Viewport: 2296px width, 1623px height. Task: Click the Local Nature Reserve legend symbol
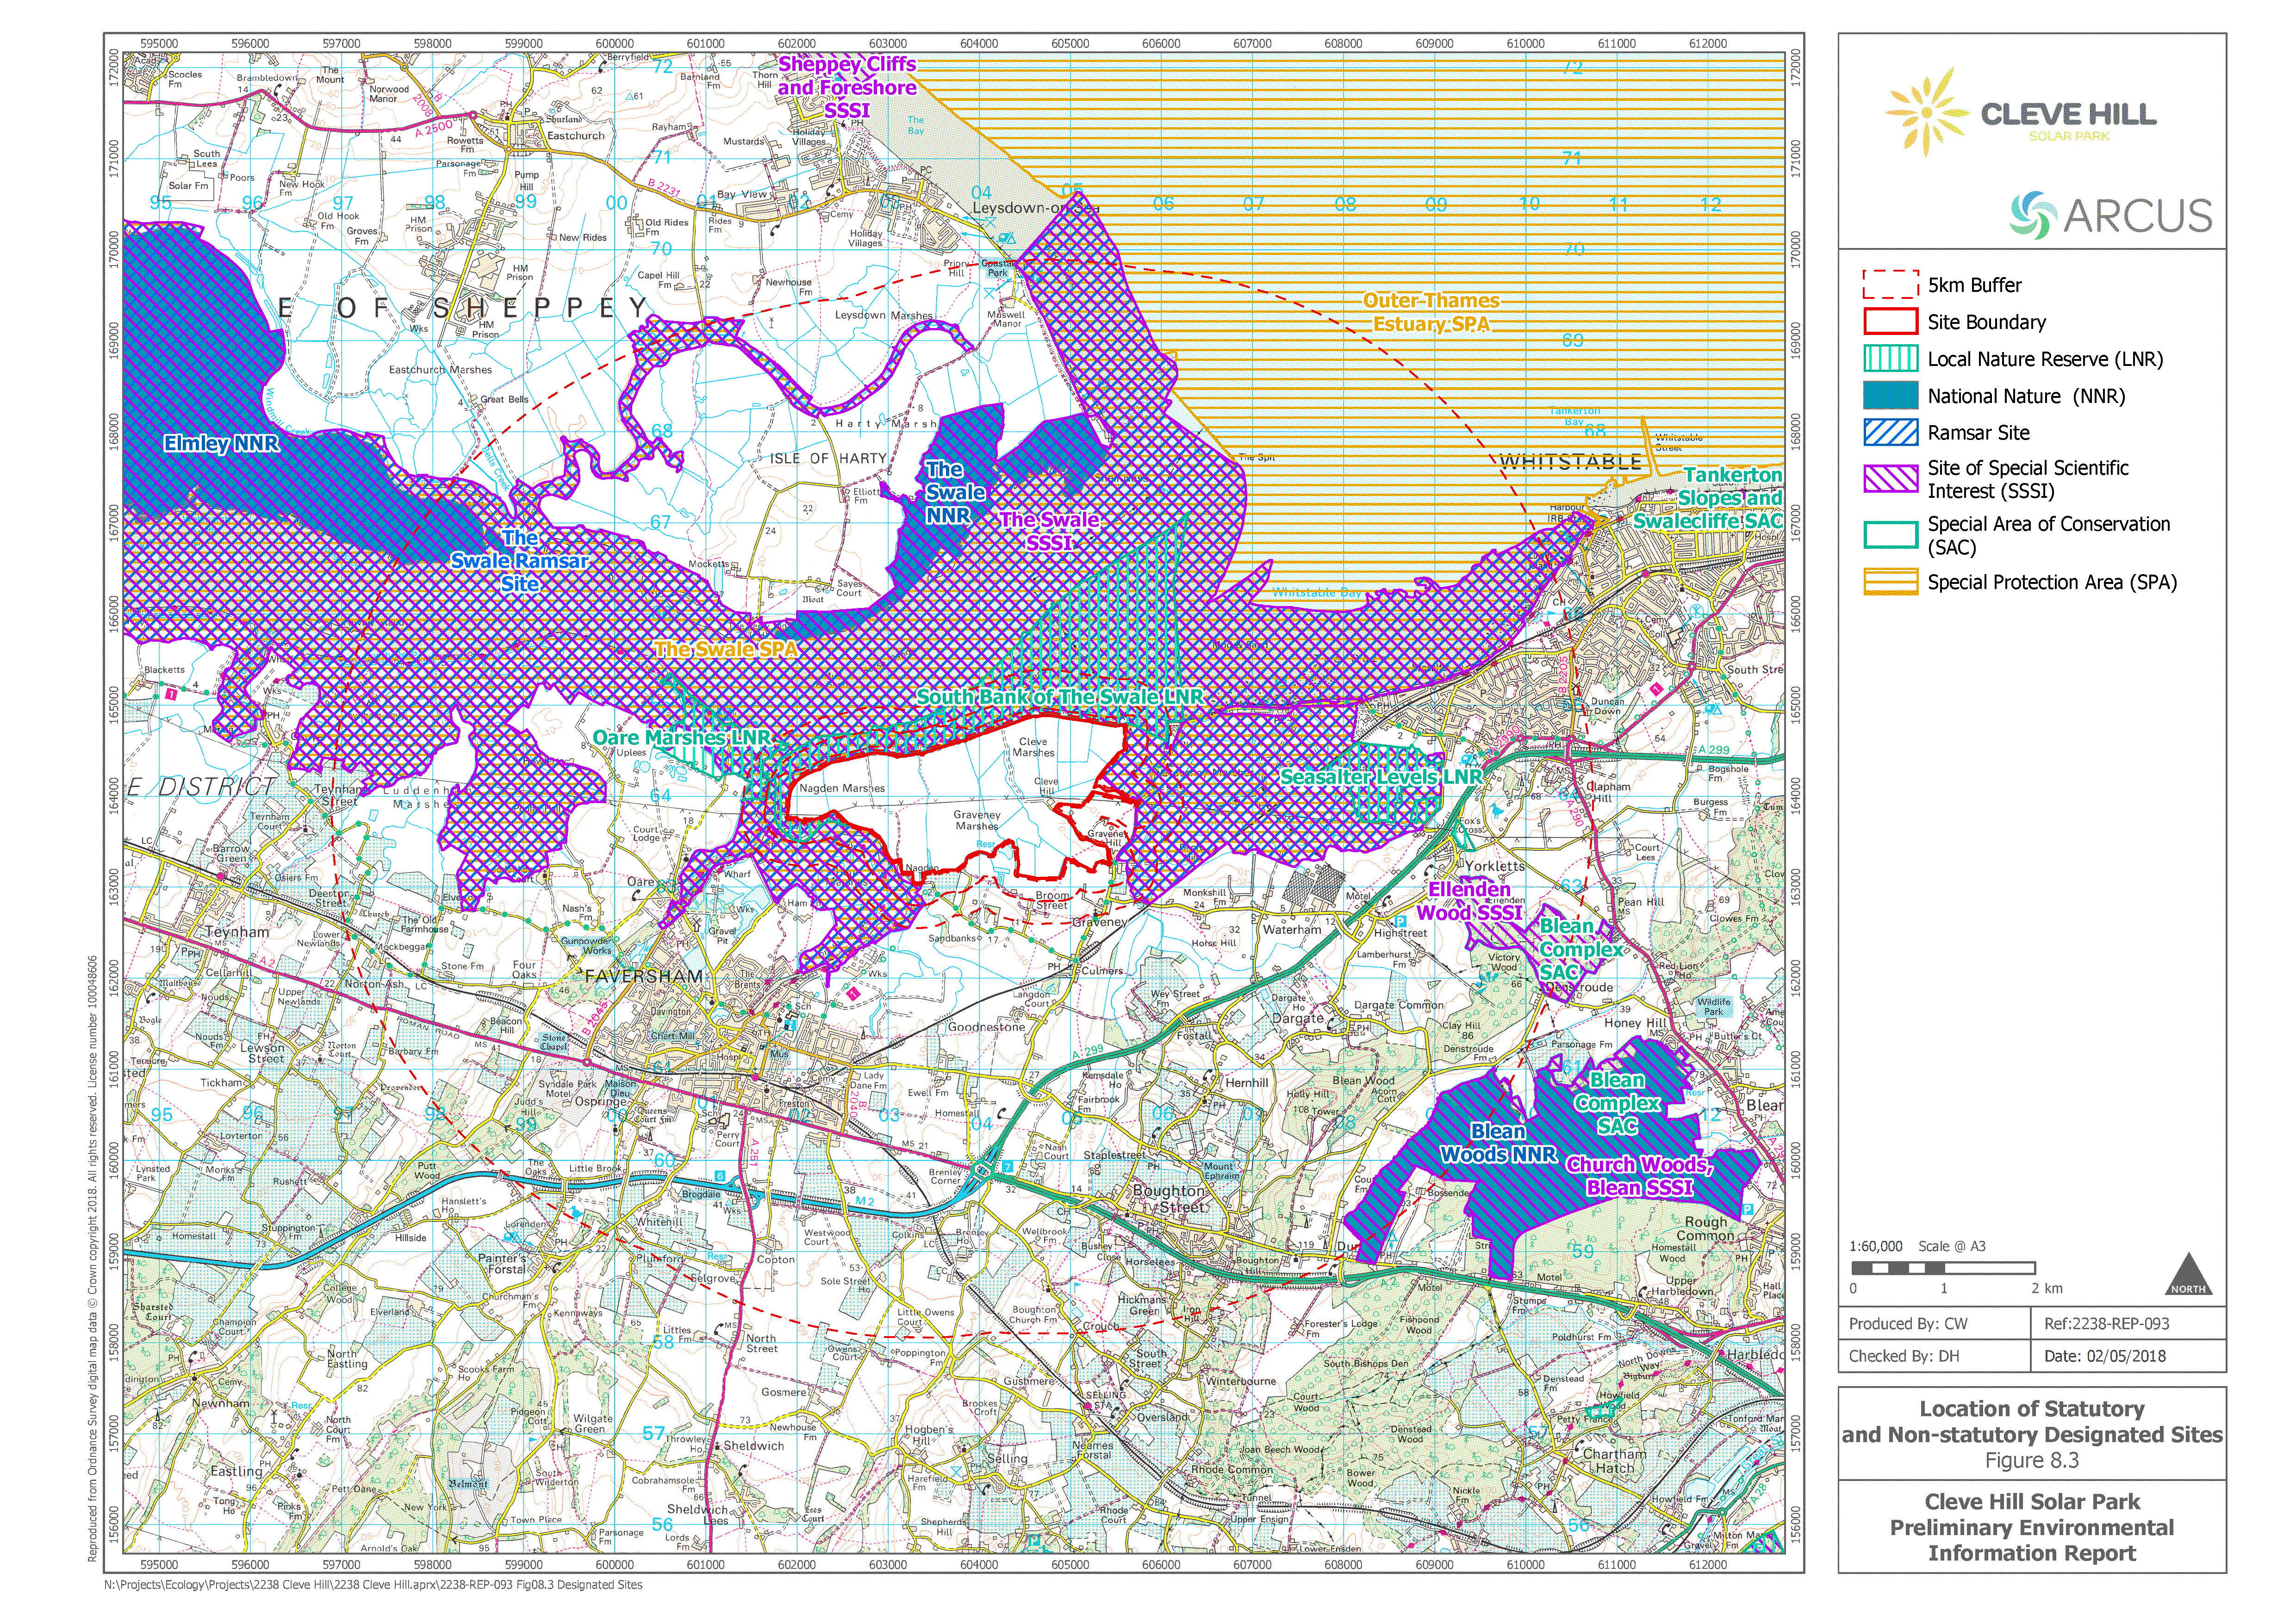pyautogui.click(x=1890, y=359)
